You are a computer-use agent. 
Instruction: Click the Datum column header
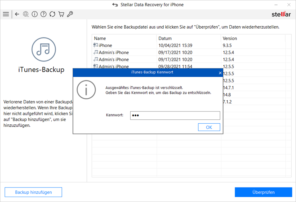pyautogui.click(x=188, y=38)
